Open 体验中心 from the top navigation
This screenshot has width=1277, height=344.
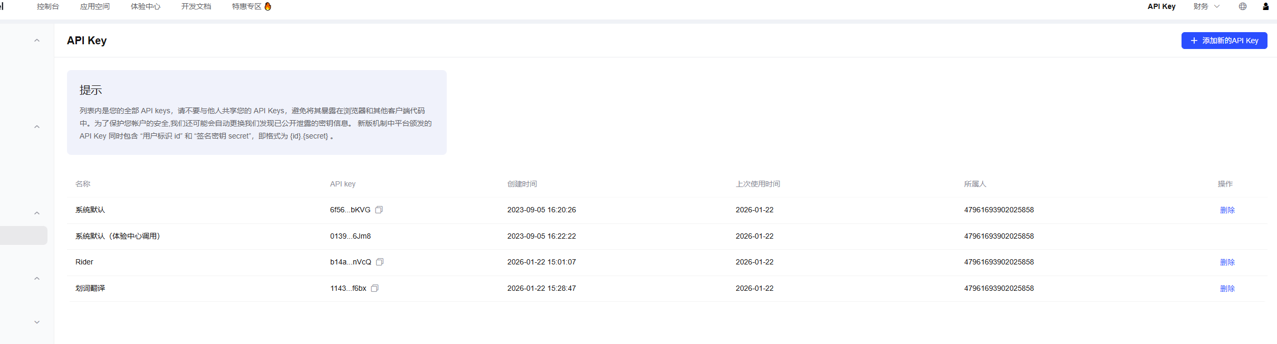pyautogui.click(x=146, y=6)
